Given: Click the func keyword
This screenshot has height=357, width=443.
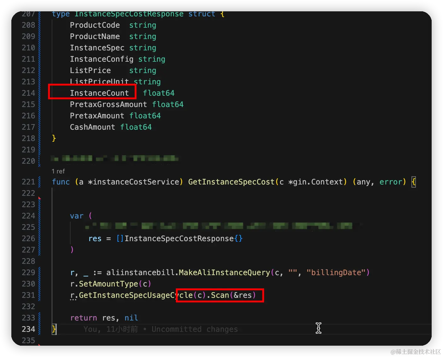Looking at the screenshot, I should (61, 182).
